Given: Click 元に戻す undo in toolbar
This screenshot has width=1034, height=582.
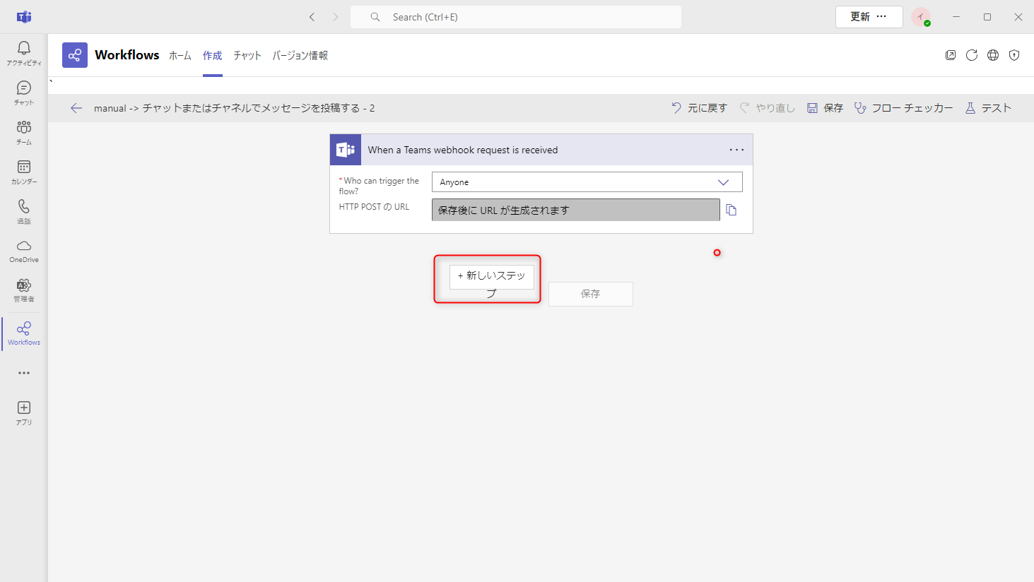Looking at the screenshot, I should 699,108.
